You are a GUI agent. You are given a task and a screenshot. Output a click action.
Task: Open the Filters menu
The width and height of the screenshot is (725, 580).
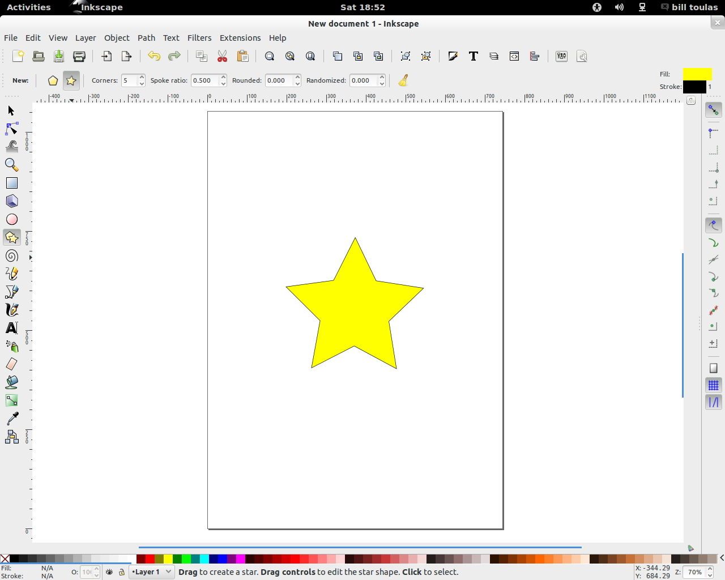pos(199,37)
